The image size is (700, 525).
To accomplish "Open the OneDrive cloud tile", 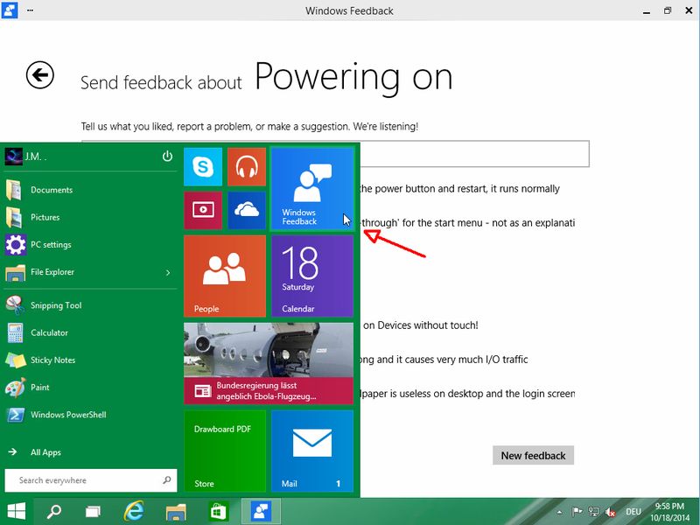I will point(247,210).
